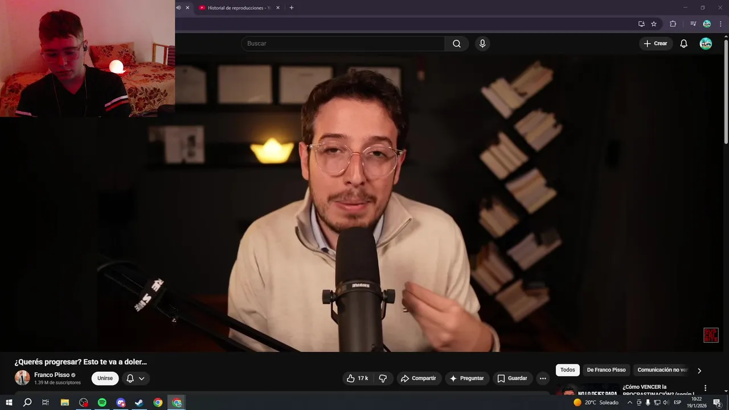Open weather widget 20°C Soleado
Image resolution: width=729 pixels, height=410 pixels.
(x=596, y=403)
